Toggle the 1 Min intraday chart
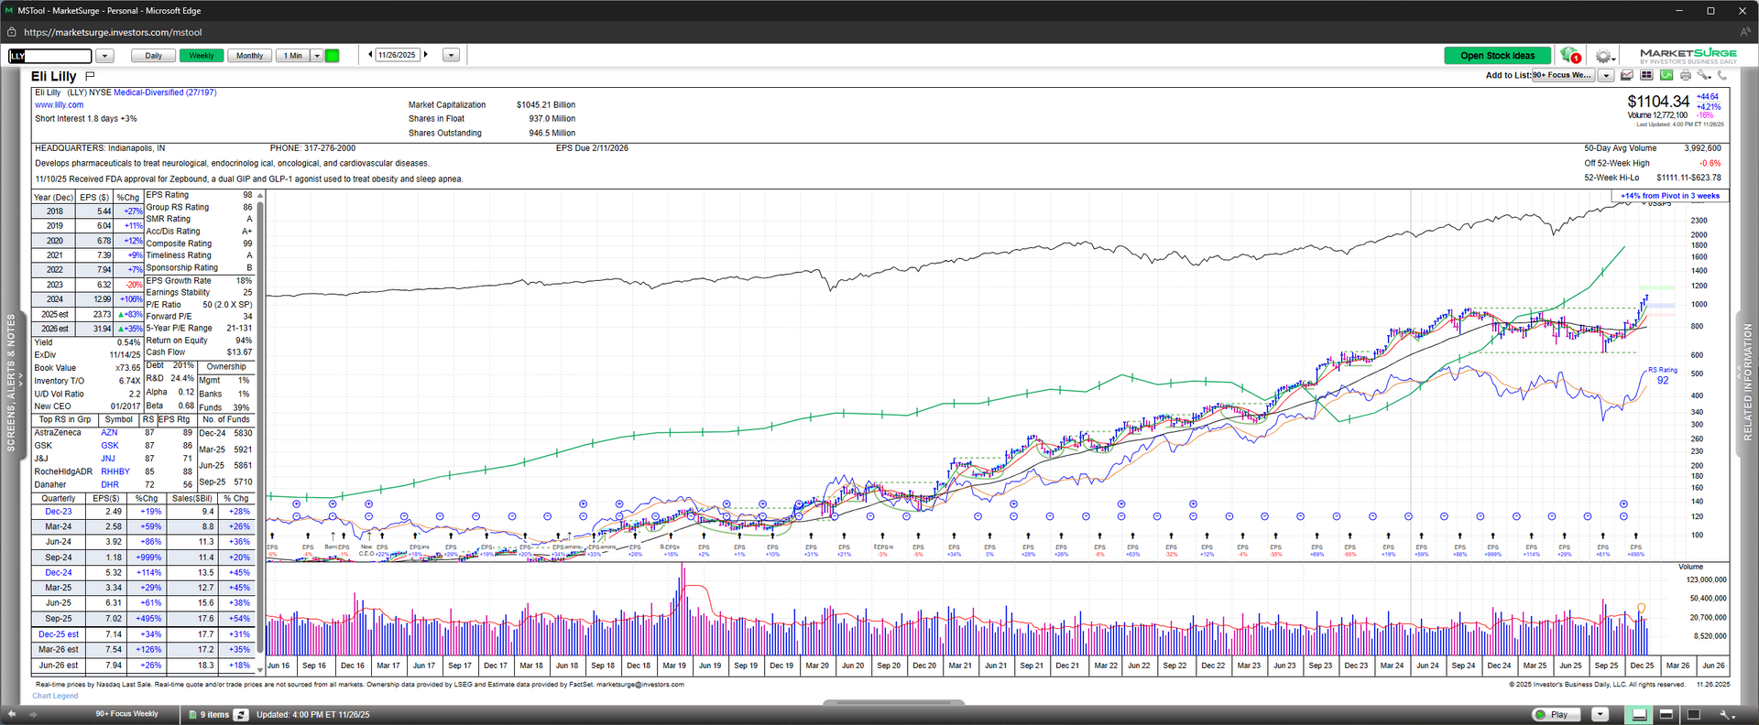The width and height of the screenshot is (1759, 725). (x=292, y=56)
